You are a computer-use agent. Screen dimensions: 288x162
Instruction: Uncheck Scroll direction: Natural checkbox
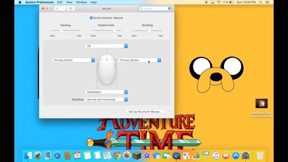coord(91,18)
